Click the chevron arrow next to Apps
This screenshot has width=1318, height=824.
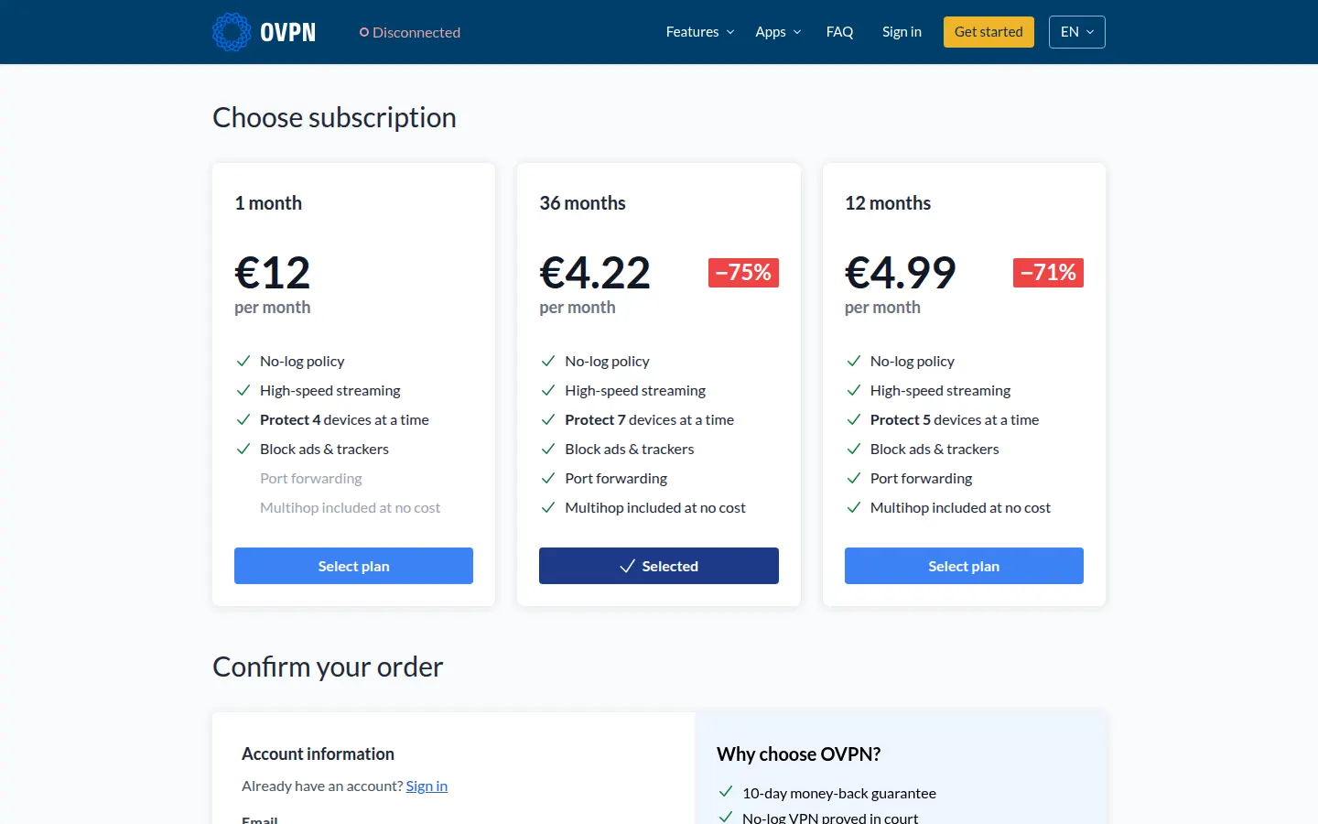797,32
